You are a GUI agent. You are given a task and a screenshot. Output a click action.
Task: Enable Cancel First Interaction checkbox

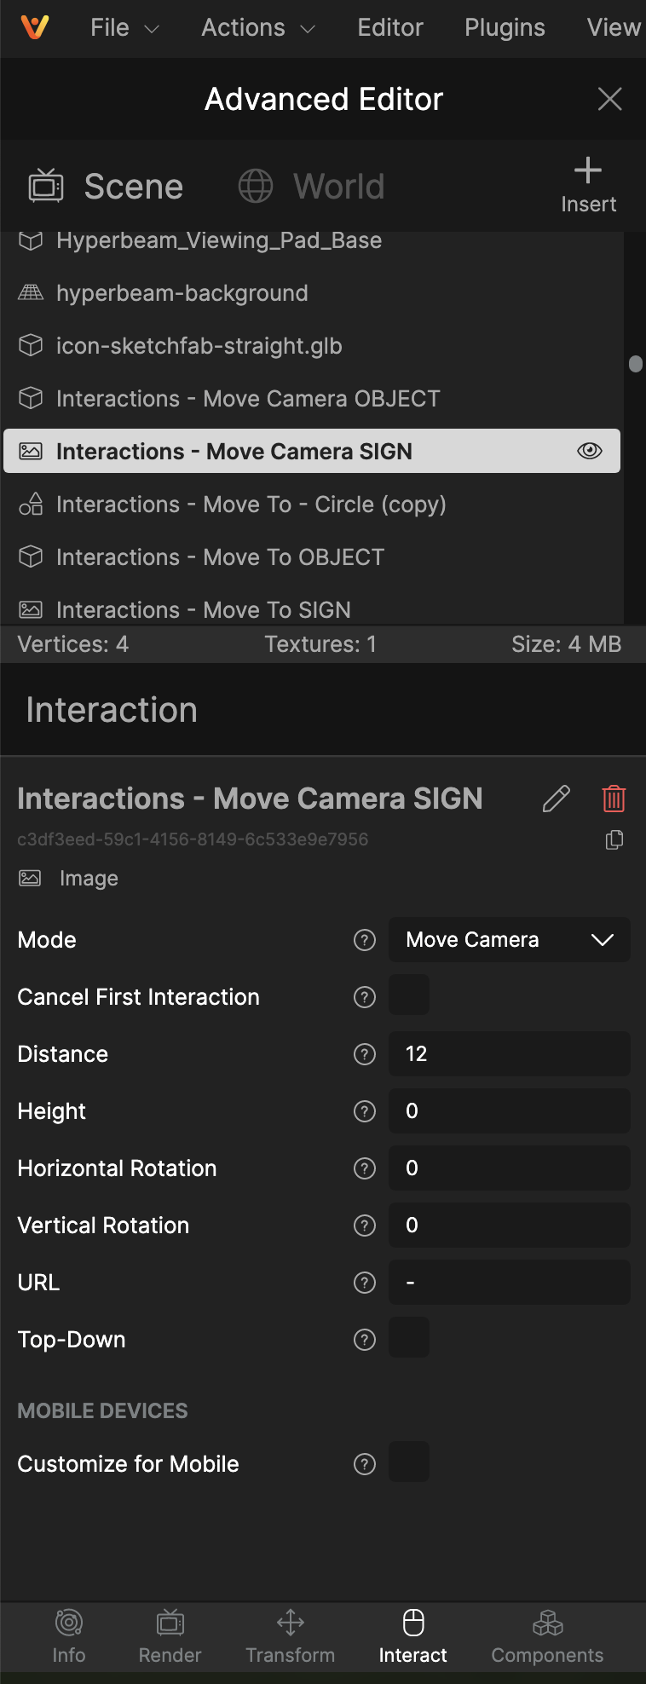click(x=409, y=995)
